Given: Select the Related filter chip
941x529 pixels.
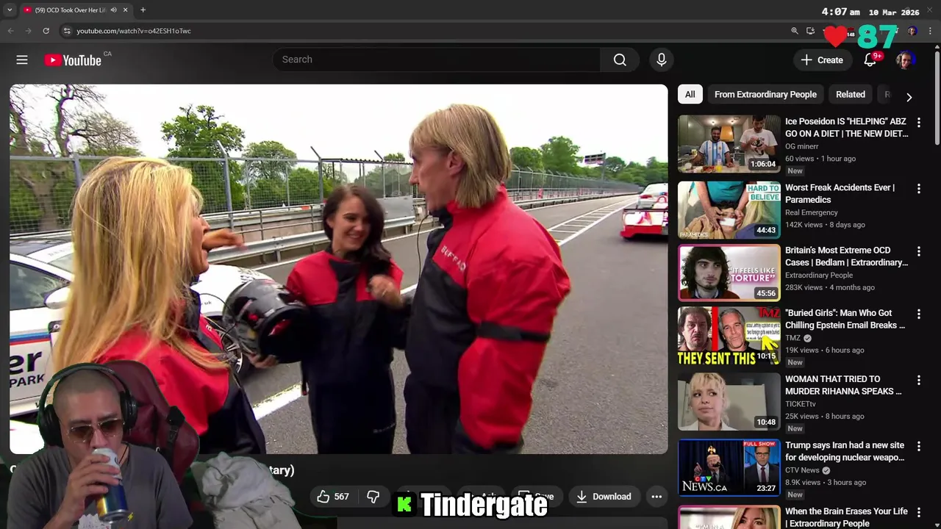Looking at the screenshot, I should [x=851, y=94].
